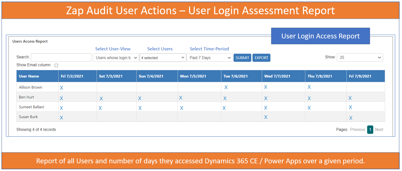Go to the Previous page
This screenshot has height=171, width=402.
pos(358,129)
